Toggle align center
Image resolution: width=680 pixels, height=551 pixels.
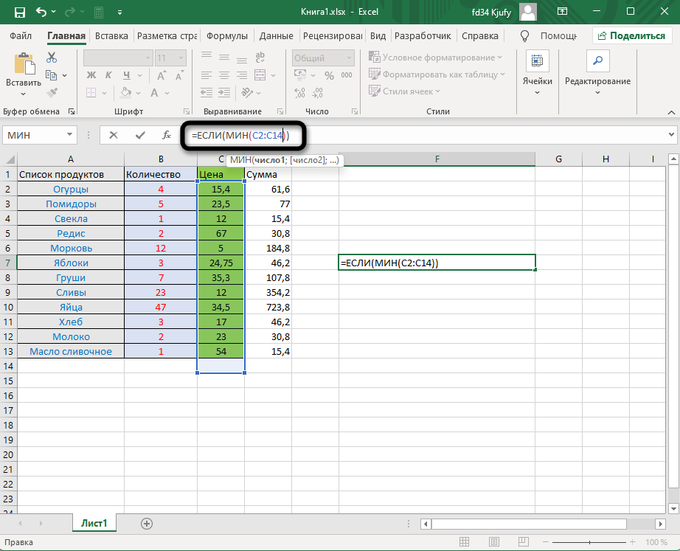(x=224, y=75)
